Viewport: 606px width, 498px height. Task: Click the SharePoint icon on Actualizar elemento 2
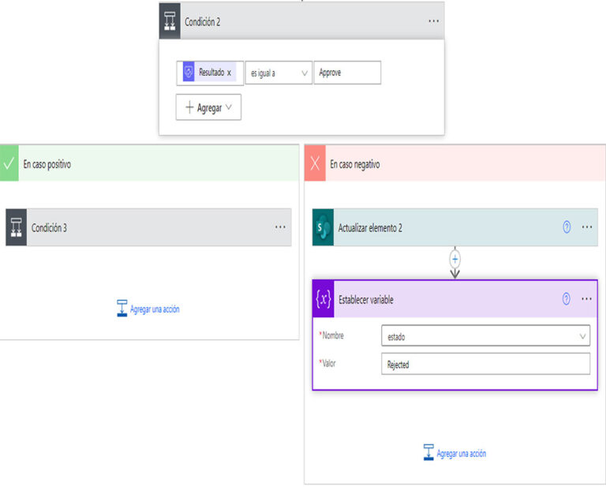click(324, 227)
